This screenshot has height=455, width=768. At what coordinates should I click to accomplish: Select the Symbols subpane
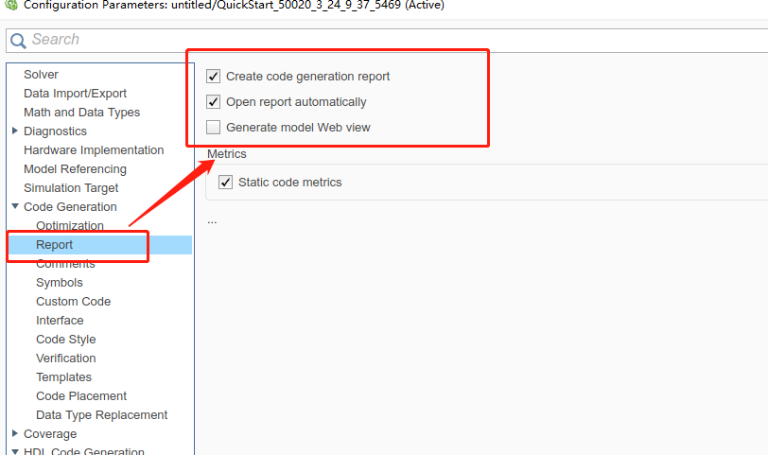[60, 283]
